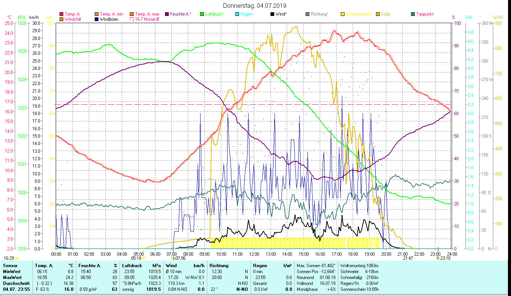Click the 00:00 label on the time axis

56,254
